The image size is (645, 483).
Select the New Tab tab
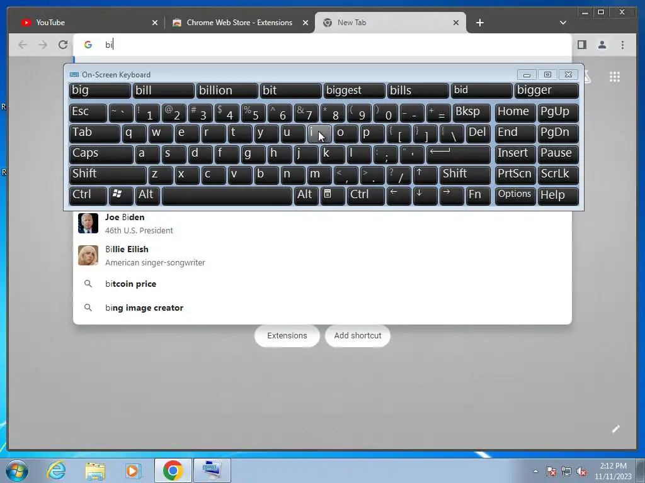(390, 23)
